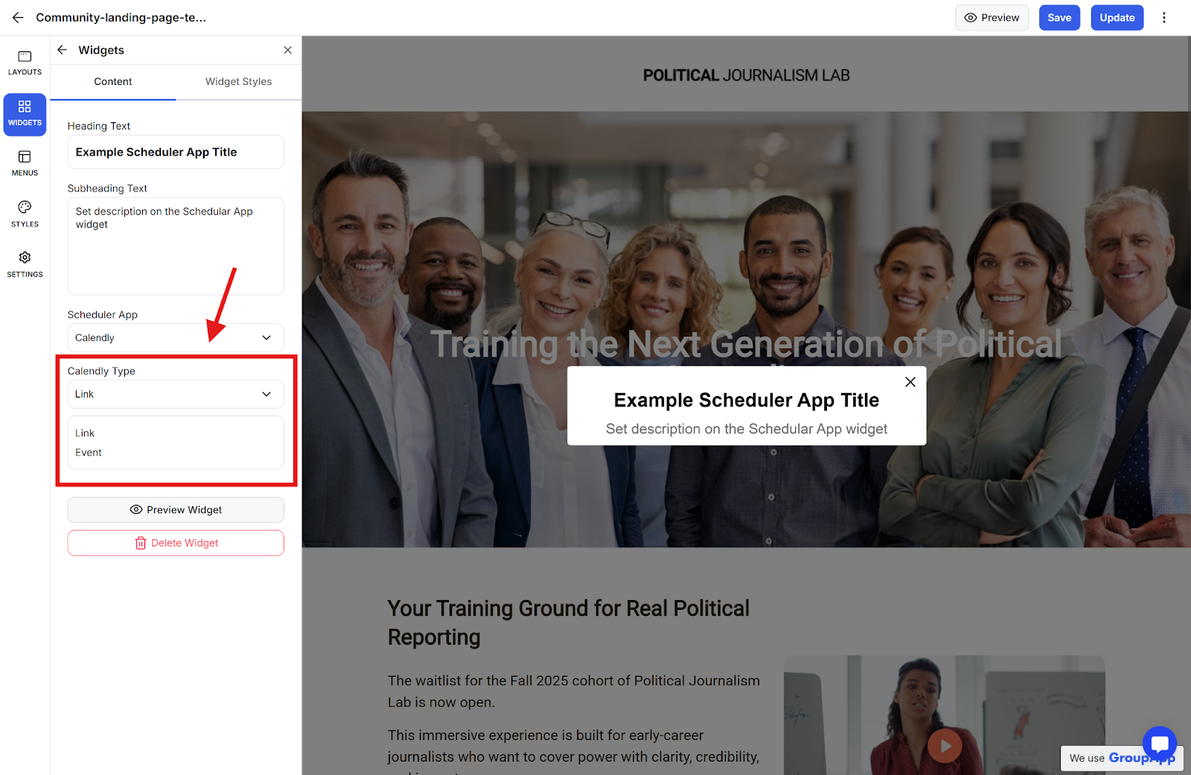Close the Example Scheduler App popup
Screen dimensions: 1191x775
point(910,382)
